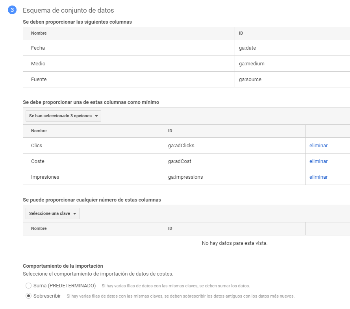Click the Medio row name
The image size is (350, 309).
click(x=38, y=64)
